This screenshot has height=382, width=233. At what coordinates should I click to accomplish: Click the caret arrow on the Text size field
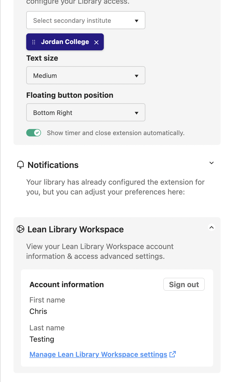click(137, 75)
